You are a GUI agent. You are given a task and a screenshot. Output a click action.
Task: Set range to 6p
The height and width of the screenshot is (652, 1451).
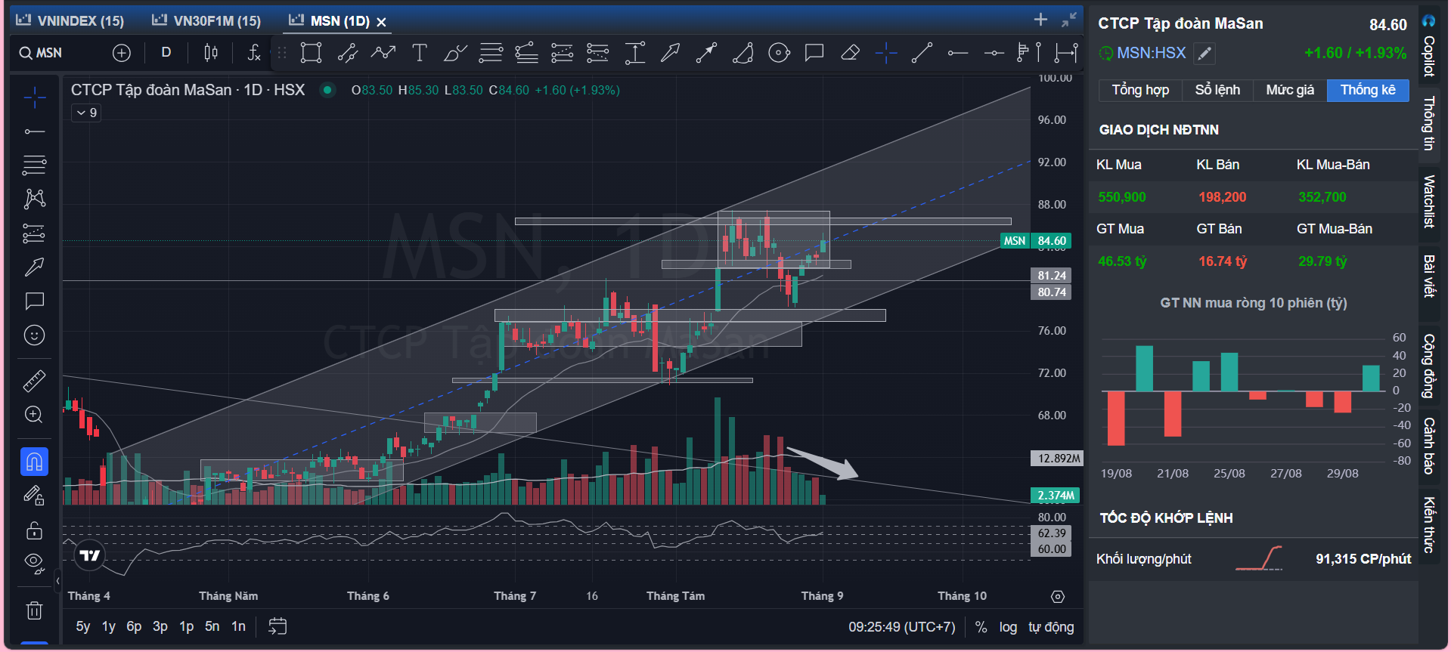point(134,626)
